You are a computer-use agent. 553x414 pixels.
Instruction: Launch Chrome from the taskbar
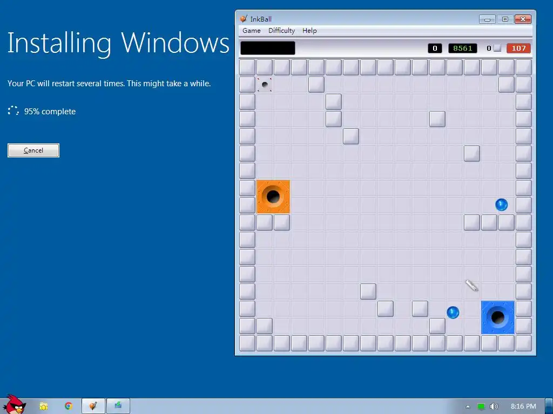pyautogui.click(x=69, y=406)
